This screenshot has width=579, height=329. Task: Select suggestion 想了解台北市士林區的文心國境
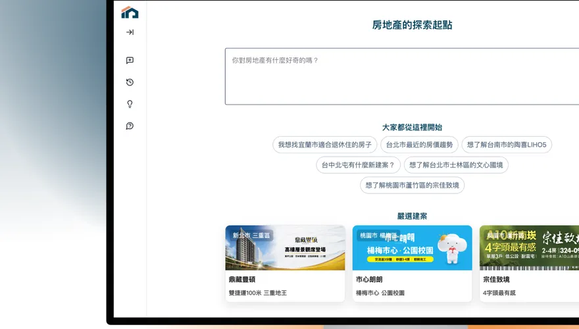456,165
